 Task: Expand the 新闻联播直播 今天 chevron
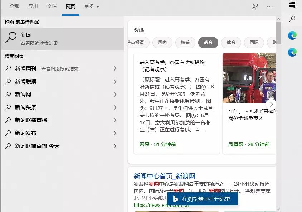coord(115,146)
